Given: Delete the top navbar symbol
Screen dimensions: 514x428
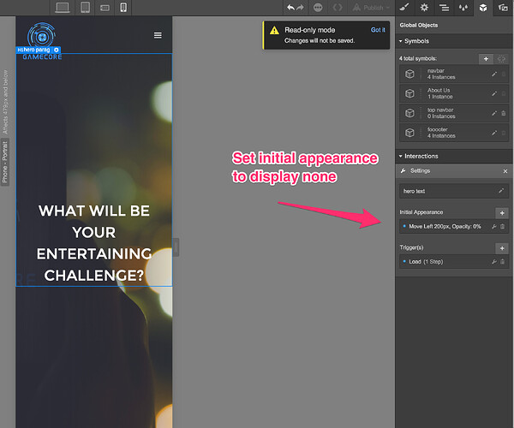Looking at the screenshot, I should [x=504, y=113].
